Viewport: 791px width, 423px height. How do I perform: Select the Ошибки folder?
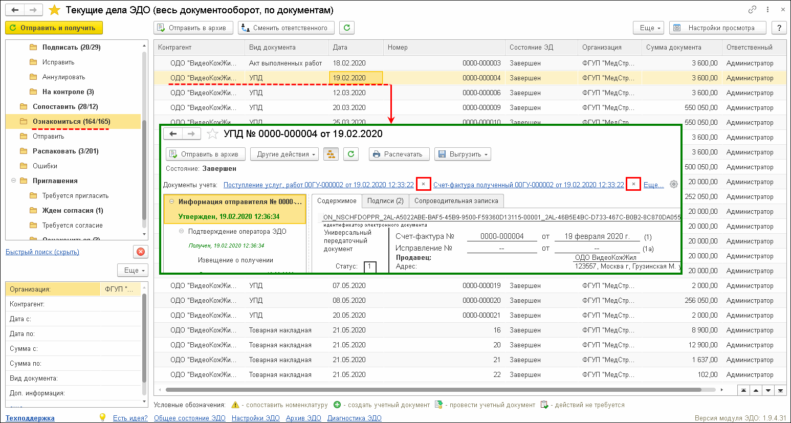point(45,166)
